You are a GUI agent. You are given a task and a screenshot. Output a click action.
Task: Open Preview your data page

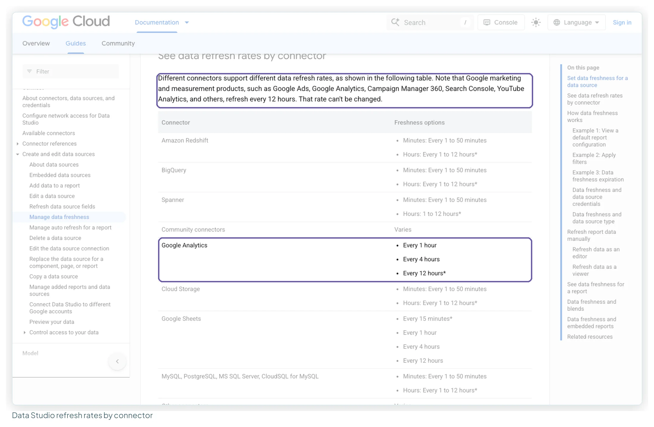[52, 322]
